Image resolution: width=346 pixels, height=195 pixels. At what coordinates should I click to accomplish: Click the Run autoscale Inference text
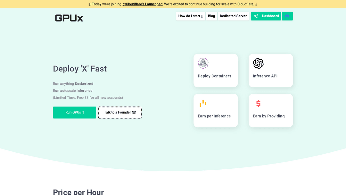[x=73, y=90]
